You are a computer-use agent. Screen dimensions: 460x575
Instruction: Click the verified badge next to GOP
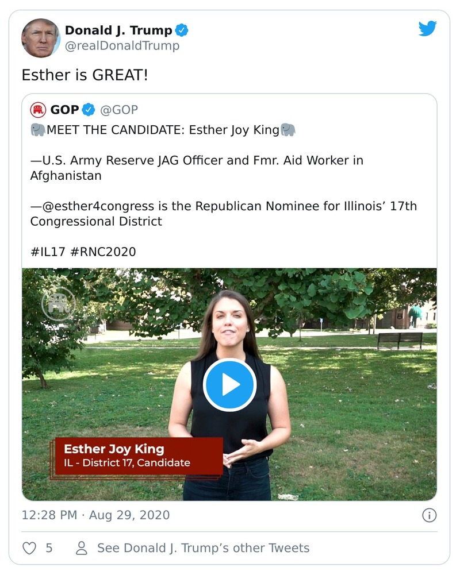88,110
